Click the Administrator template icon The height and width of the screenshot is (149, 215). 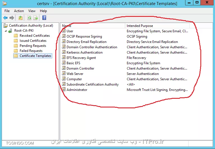[64, 90]
